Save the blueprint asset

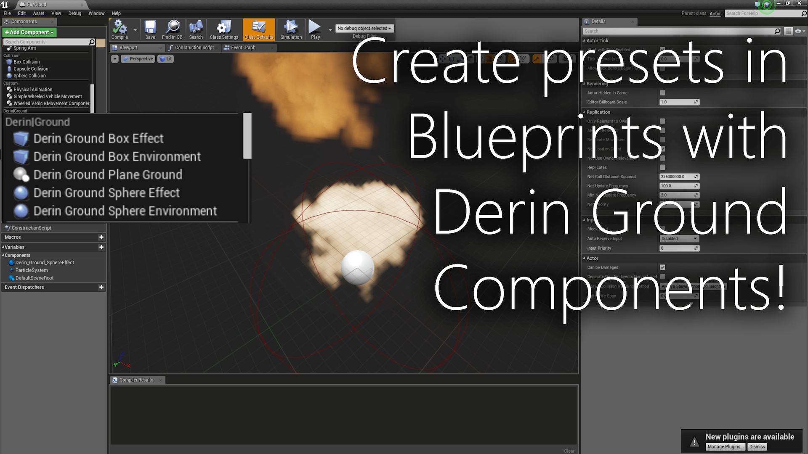point(150,29)
